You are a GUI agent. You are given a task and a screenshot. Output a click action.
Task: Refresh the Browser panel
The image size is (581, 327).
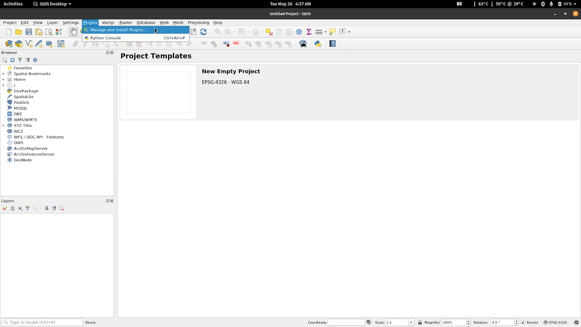click(12, 60)
